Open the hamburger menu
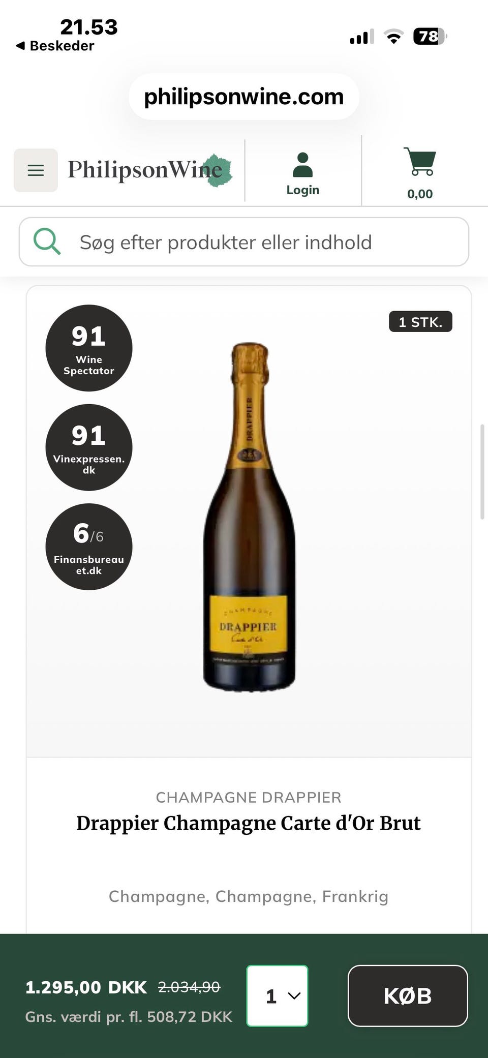488x1058 pixels. (36, 170)
